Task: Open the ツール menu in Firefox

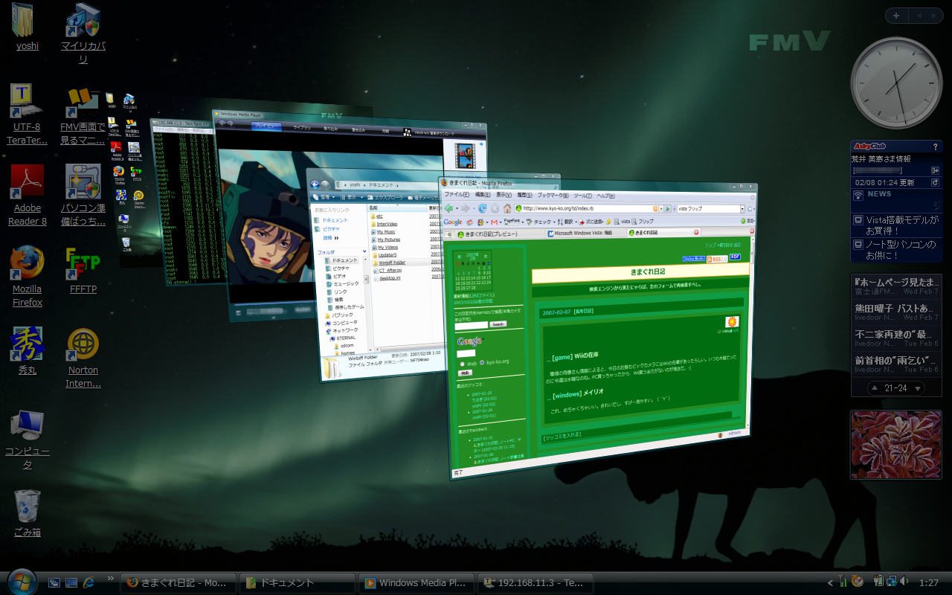Action: click(x=582, y=196)
